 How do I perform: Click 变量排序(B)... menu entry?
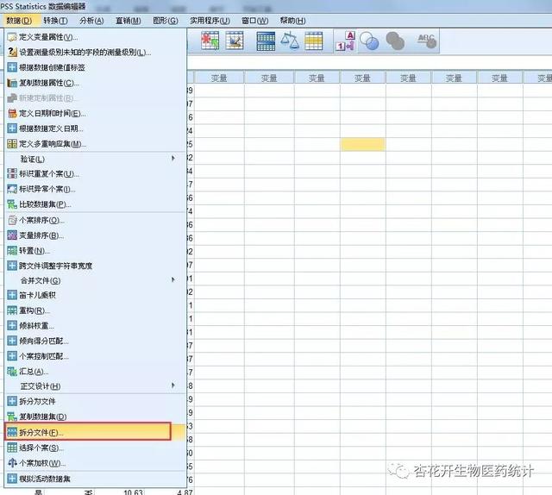pyautogui.click(x=95, y=235)
